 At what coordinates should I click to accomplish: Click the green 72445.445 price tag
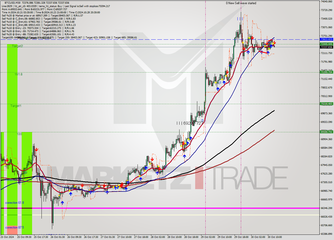[326, 44]
